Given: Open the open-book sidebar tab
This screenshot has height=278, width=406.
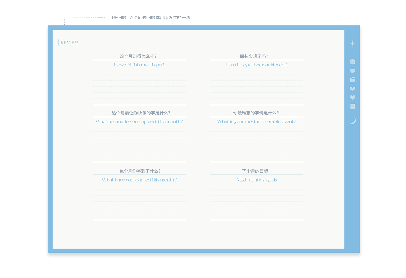Looking at the screenshot, I should pyautogui.click(x=352, y=89).
